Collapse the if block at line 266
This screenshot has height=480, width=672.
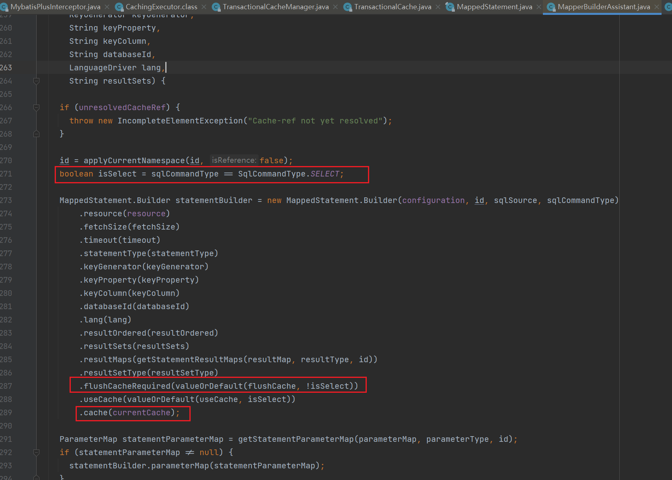36,107
